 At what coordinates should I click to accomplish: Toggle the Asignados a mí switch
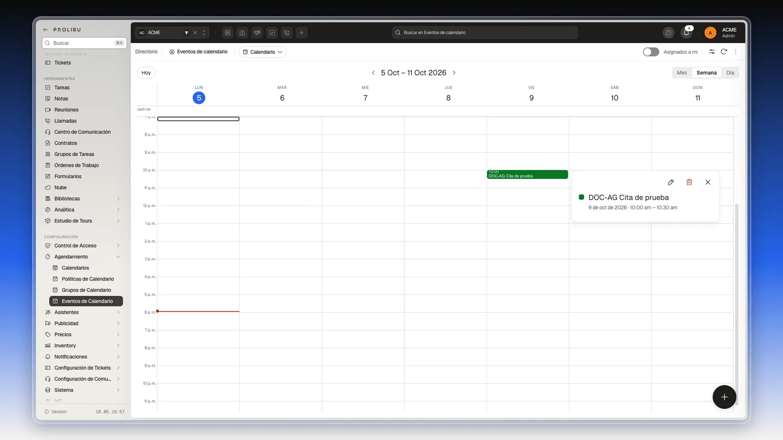coord(651,52)
